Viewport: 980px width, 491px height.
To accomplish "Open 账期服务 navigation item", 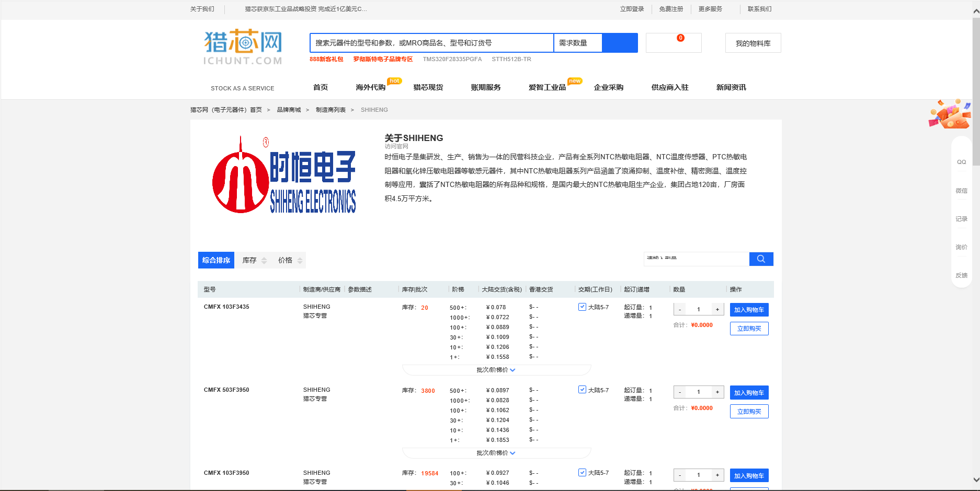I will 486,87.
